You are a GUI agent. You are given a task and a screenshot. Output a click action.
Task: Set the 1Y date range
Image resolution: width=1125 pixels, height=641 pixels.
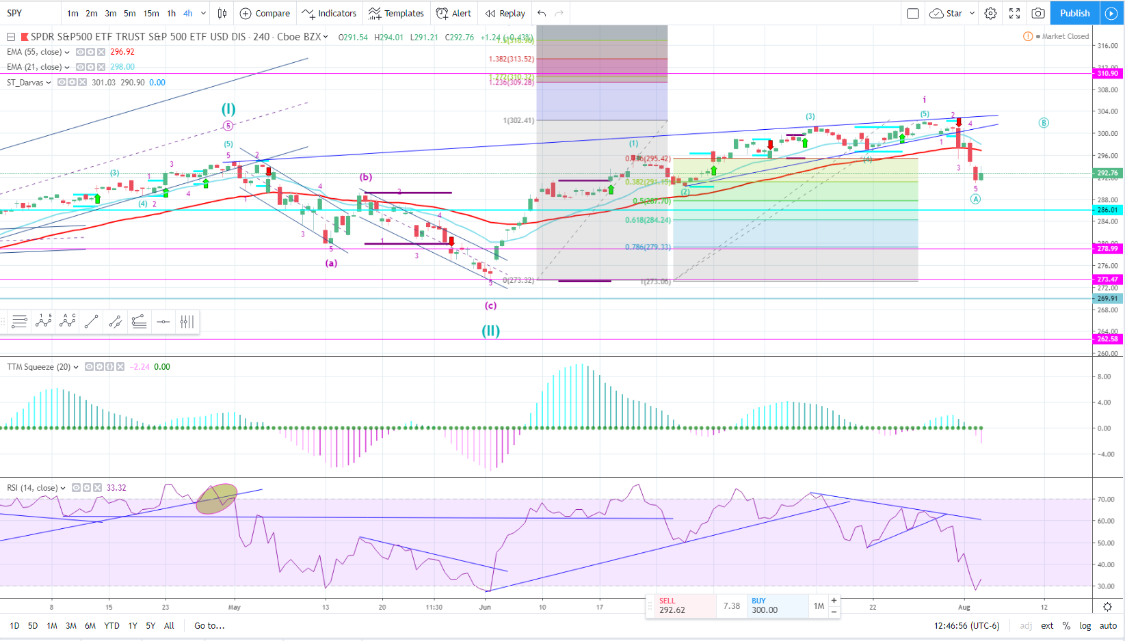133,625
